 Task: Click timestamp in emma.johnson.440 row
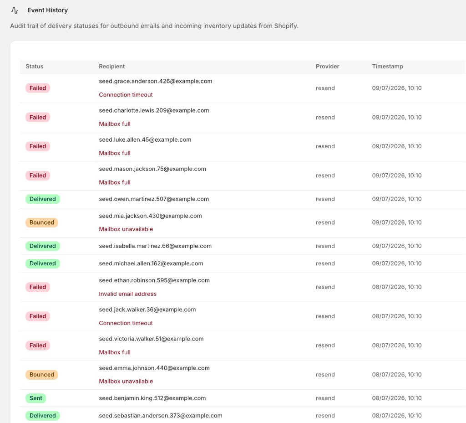coord(397,375)
